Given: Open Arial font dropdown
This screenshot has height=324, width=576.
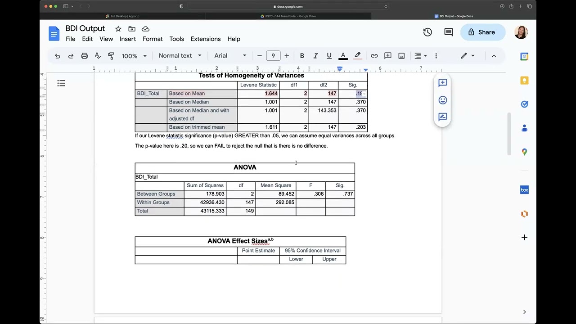Looking at the screenshot, I should point(230,56).
